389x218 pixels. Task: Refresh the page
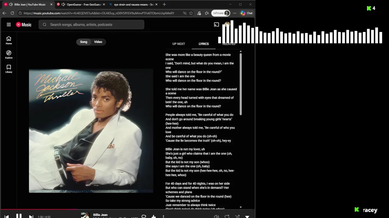[x=12, y=13]
